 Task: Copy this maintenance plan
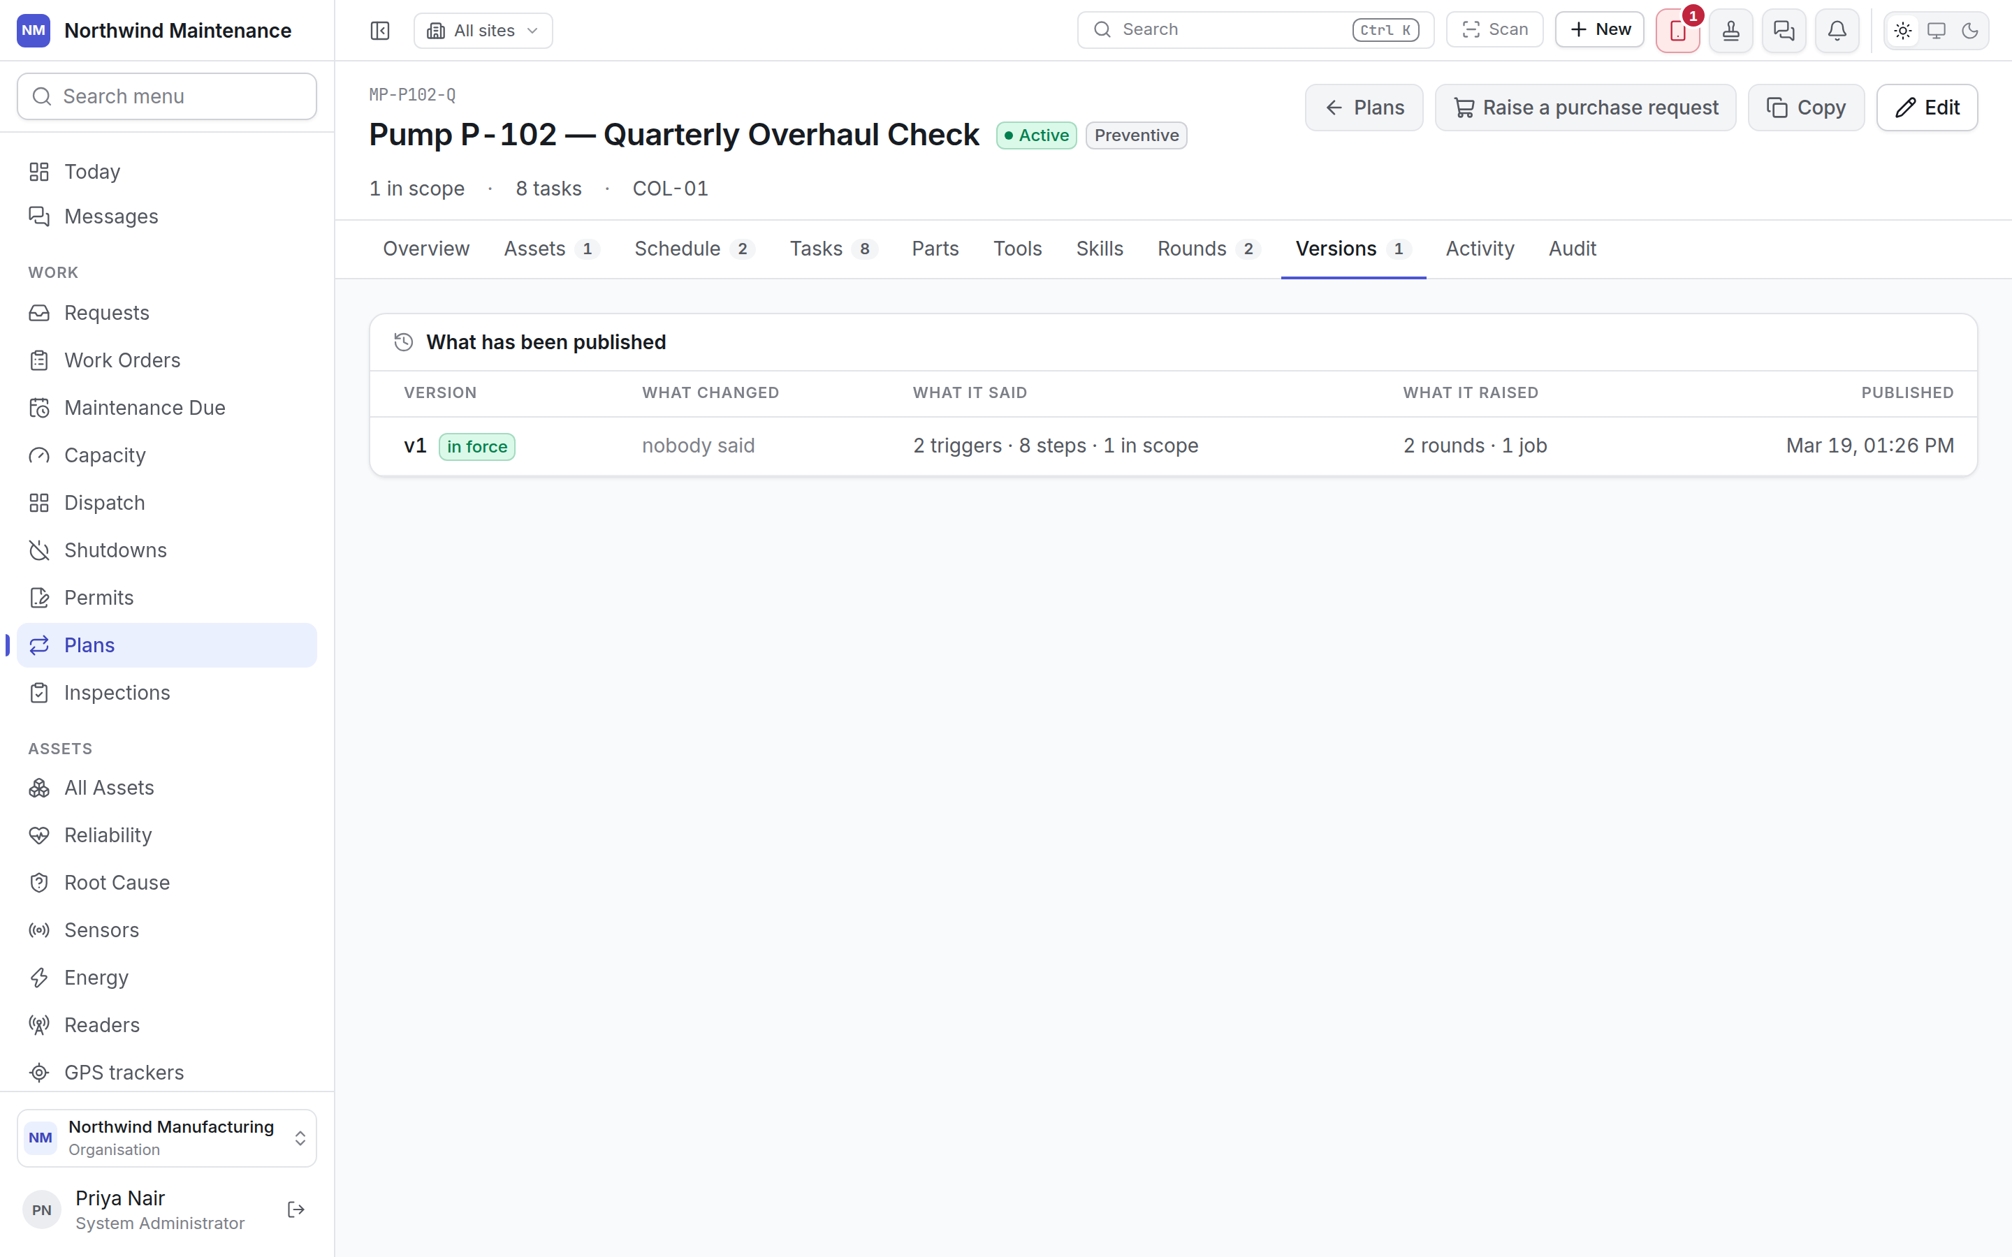click(x=1806, y=108)
